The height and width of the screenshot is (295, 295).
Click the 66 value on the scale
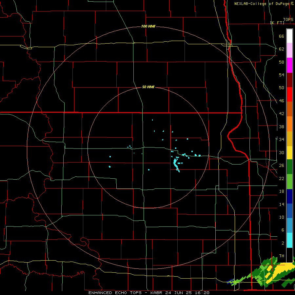tap(282, 36)
